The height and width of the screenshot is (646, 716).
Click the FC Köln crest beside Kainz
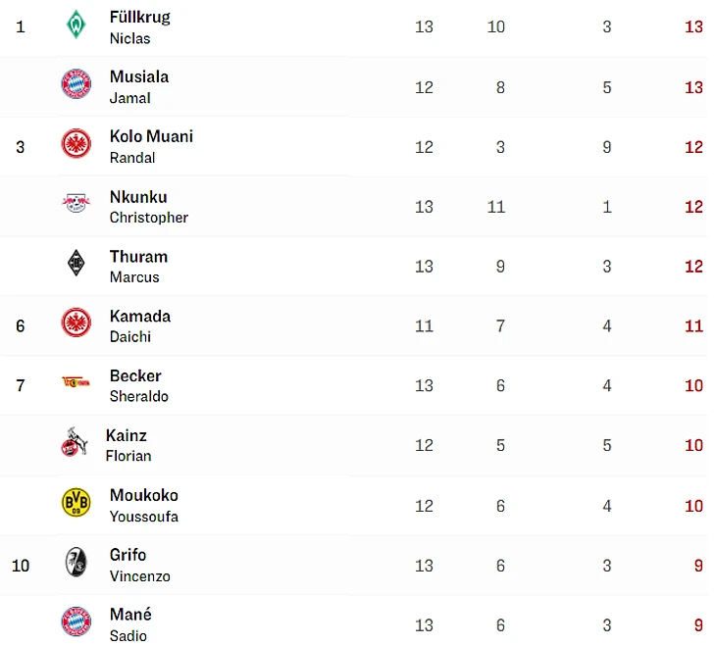coord(74,443)
